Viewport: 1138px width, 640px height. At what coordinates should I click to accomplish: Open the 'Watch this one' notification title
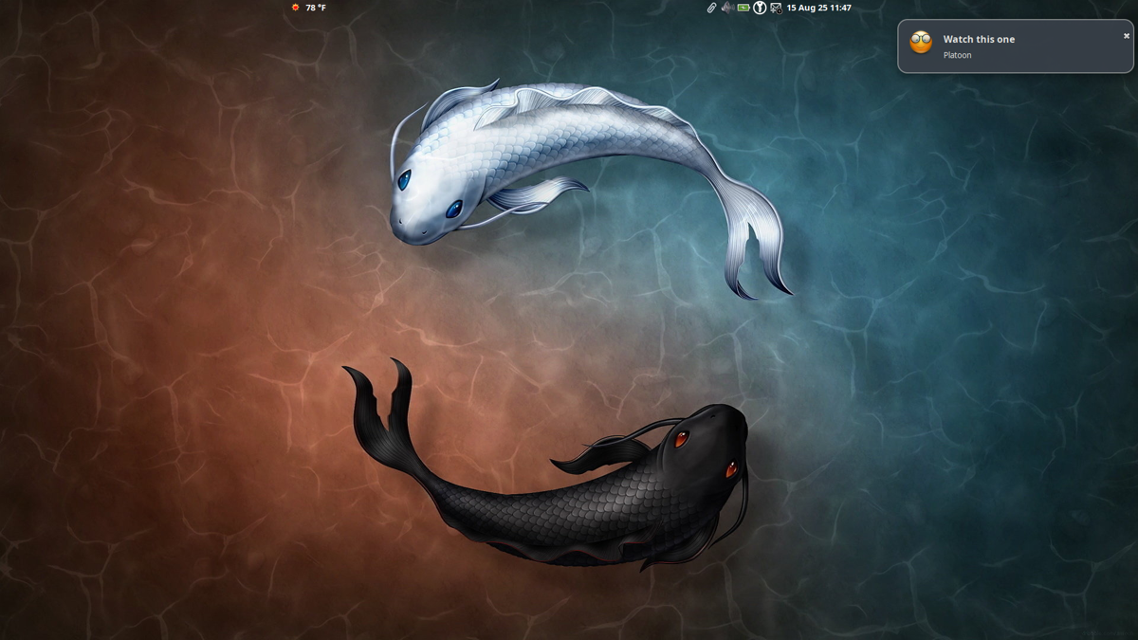[x=979, y=39]
